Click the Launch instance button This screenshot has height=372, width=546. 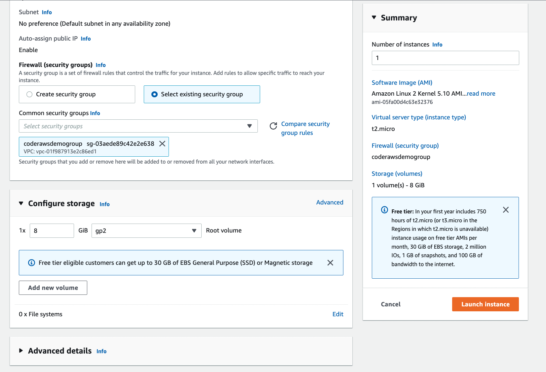[485, 304]
